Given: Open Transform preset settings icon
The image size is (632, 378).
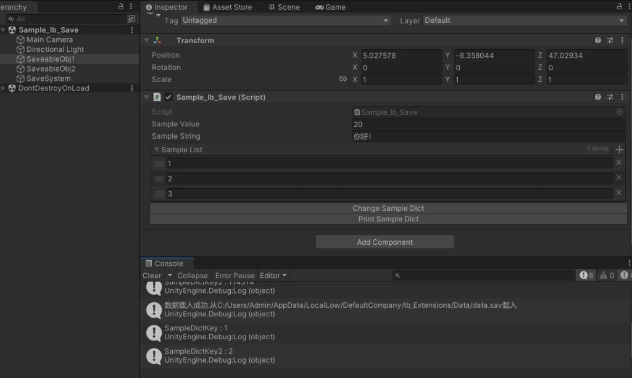Looking at the screenshot, I should (610, 40).
